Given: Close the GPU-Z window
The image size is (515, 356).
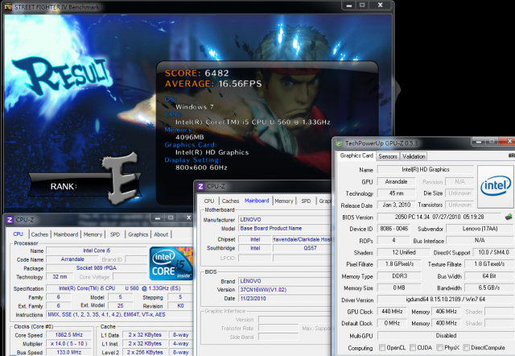Looking at the screenshot, I should tap(509, 141).
